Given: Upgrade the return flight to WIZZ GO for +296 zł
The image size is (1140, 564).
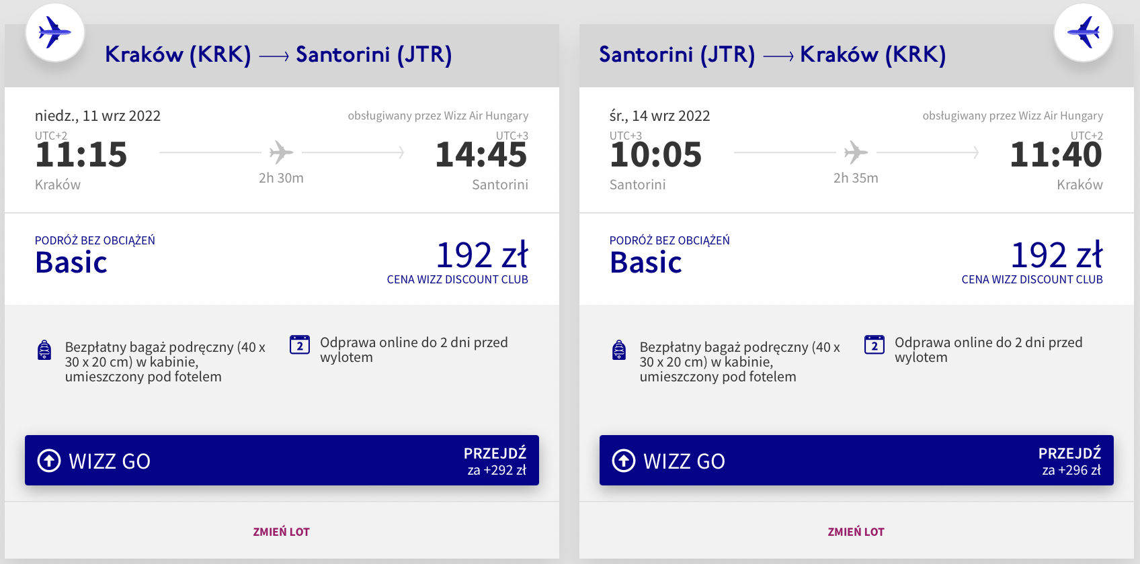Looking at the screenshot, I should [856, 461].
